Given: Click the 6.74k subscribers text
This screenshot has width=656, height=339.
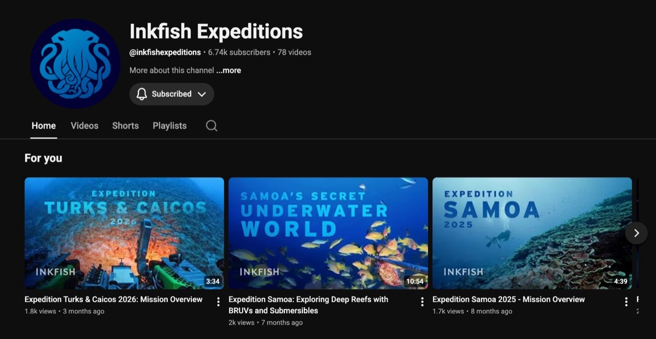Looking at the screenshot, I should pyautogui.click(x=239, y=52).
